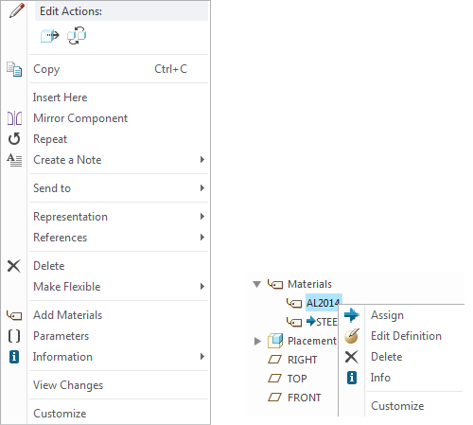Open the Send to submenu
The width and height of the screenshot is (473, 425).
(119, 188)
